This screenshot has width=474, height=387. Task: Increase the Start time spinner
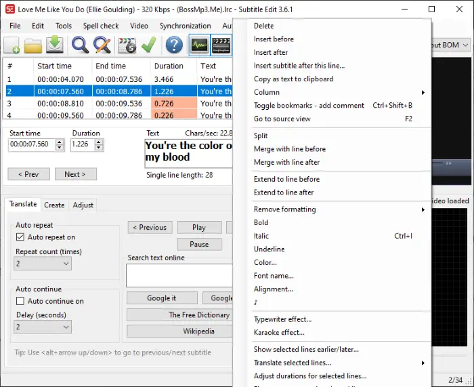point(60,142)
